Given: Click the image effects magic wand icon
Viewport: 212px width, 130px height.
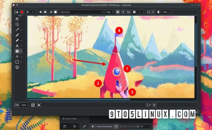Looking at the screenshot, I should tap(150, 105).
